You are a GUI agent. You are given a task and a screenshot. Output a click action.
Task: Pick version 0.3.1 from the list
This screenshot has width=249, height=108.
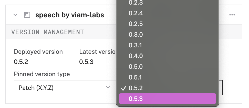click(168, 45)
